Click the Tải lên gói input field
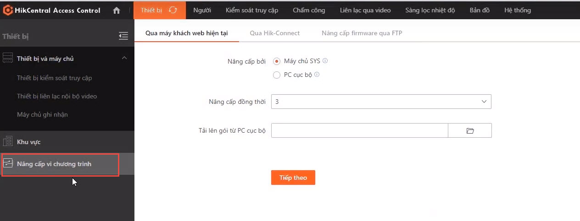580x221 pixels. 359,131
